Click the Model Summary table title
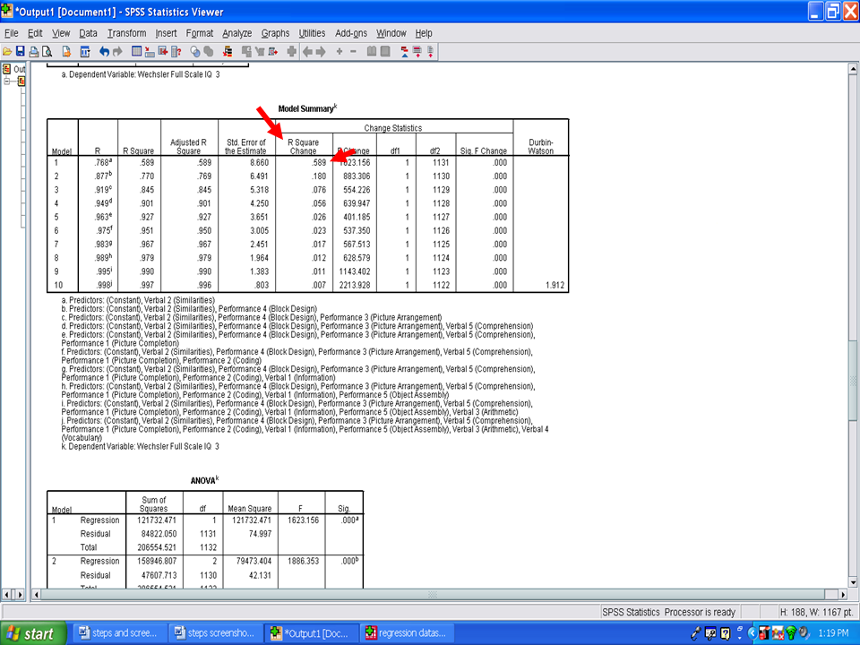The image size is (860, 645). coord(307,107)
